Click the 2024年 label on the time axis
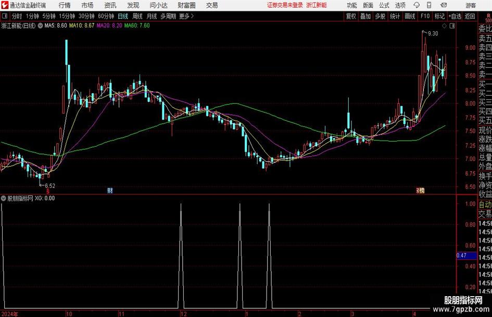 coord(9,314)
